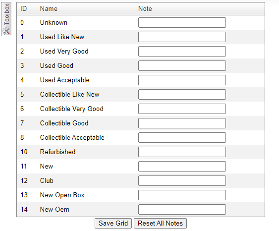
Task: Focus the Club note field
Action: (182, 180)
